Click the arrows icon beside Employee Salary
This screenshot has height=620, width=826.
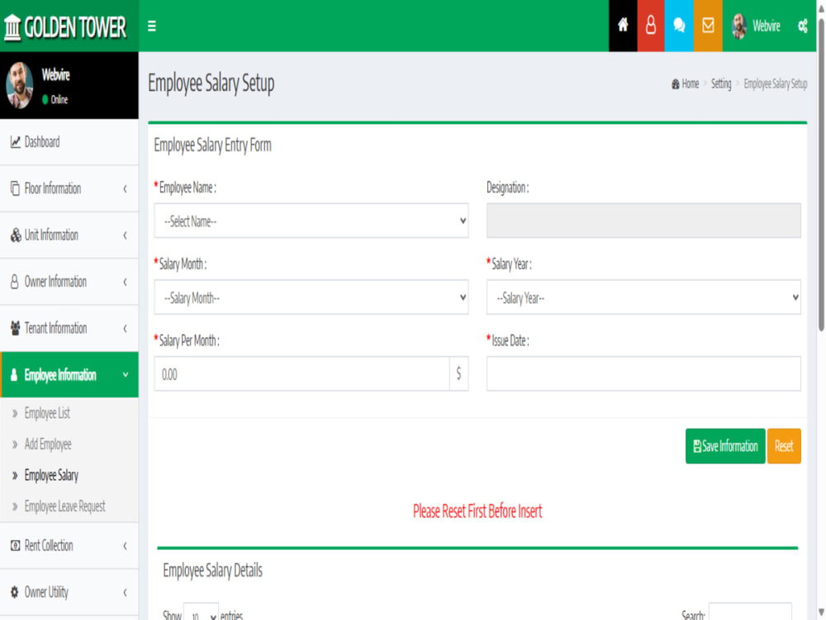(x=15, y=475)
